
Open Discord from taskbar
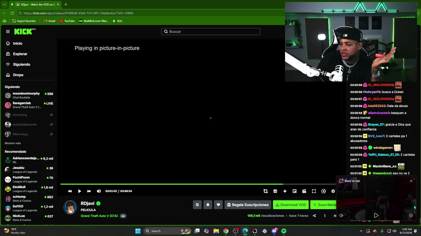tap(274, 231)
